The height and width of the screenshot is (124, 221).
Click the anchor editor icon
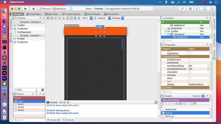(64, 18)
